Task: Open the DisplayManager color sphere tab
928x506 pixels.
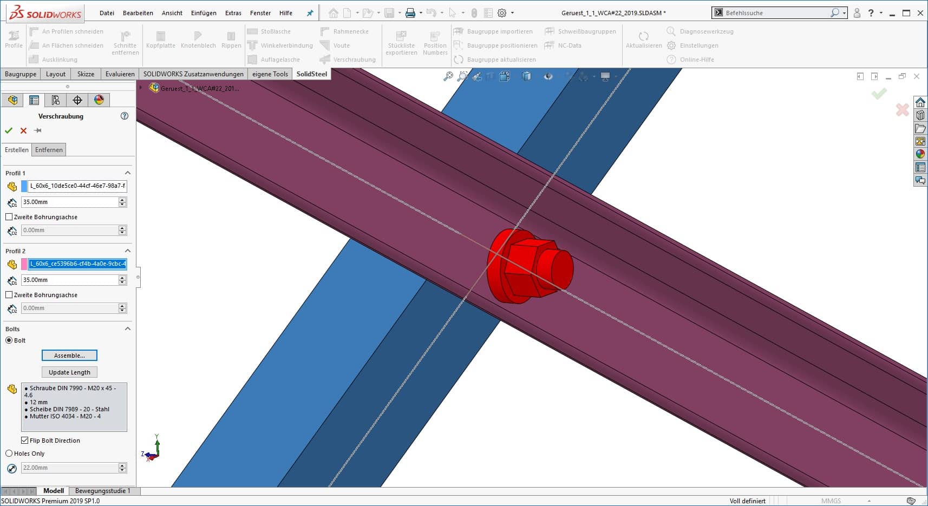Action: coord(99,100)
